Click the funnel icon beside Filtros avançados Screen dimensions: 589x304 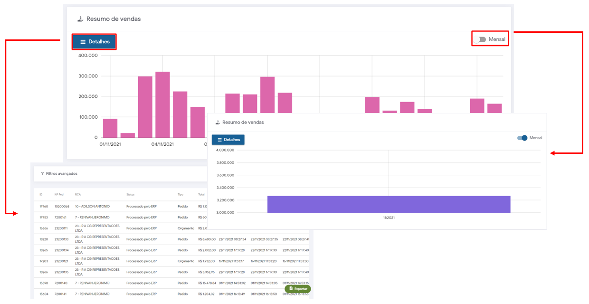pos(42,174)
